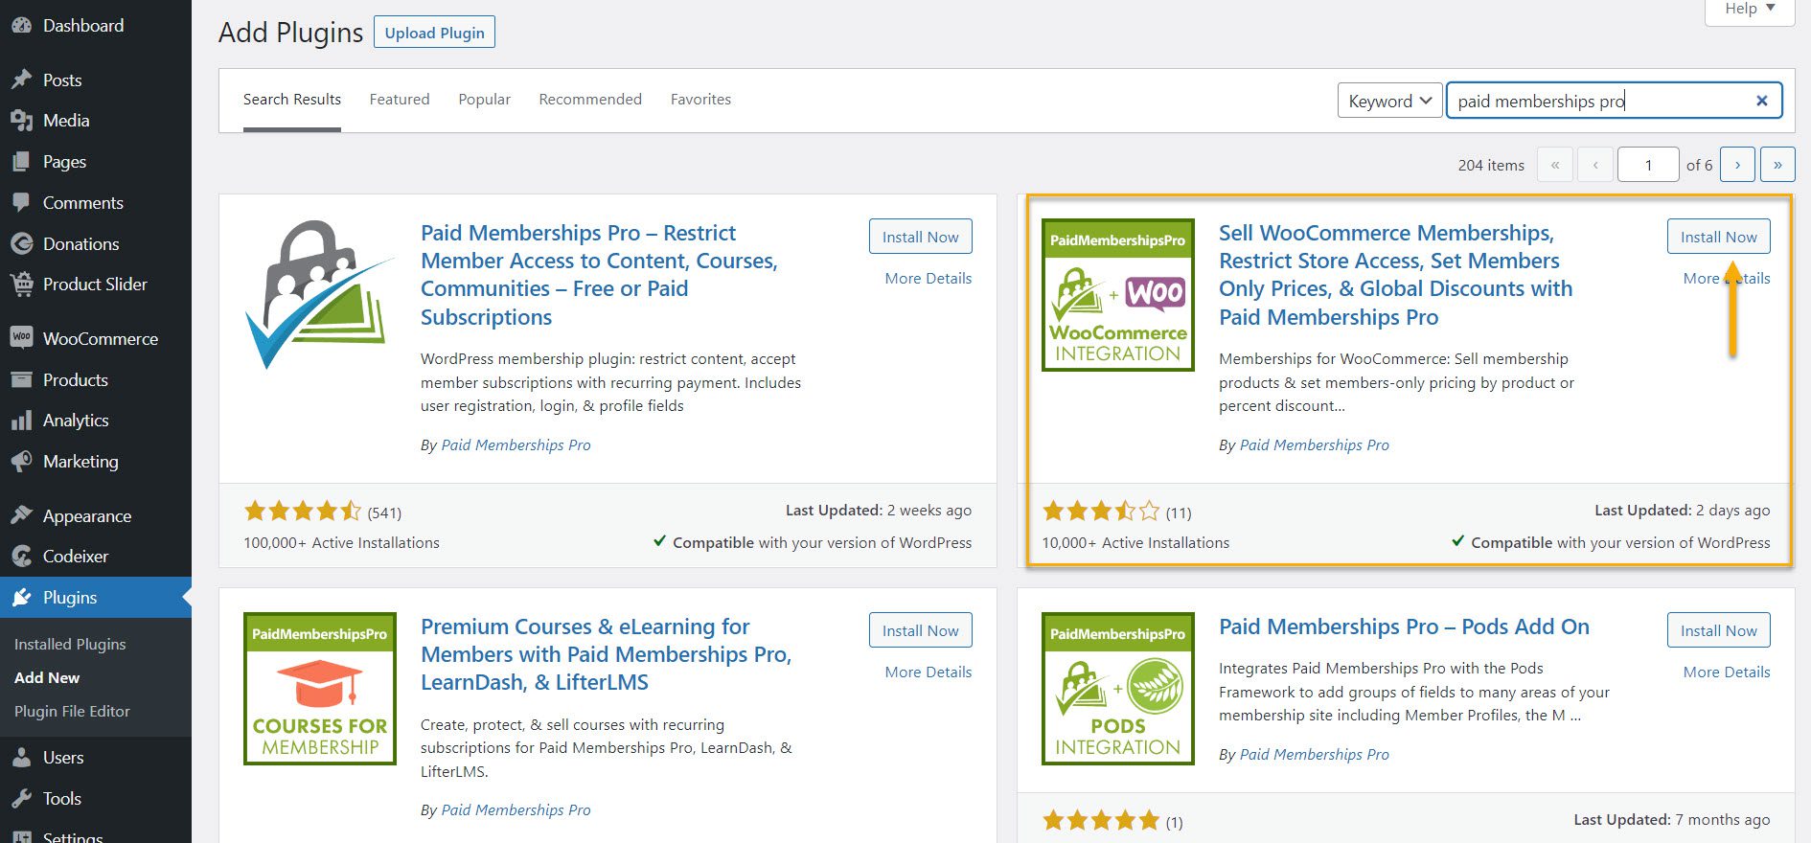Switch to the Featured tab
1811x843 pixels.
click(400, 100)
